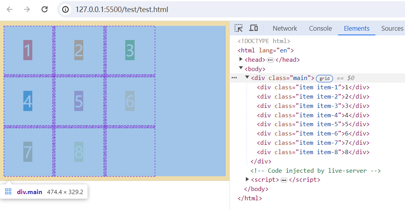Select the Elements tab
Viewport: 405px width, 210px height.
(356, 28)
